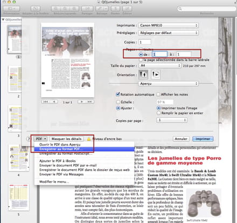Select the Balisage highlight pen tool
237x223 pixels.
100,9
